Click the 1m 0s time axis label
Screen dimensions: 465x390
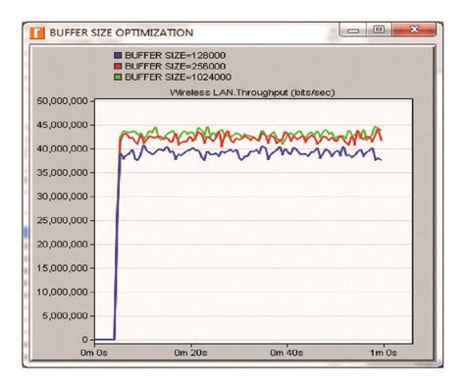coord(384,353)
